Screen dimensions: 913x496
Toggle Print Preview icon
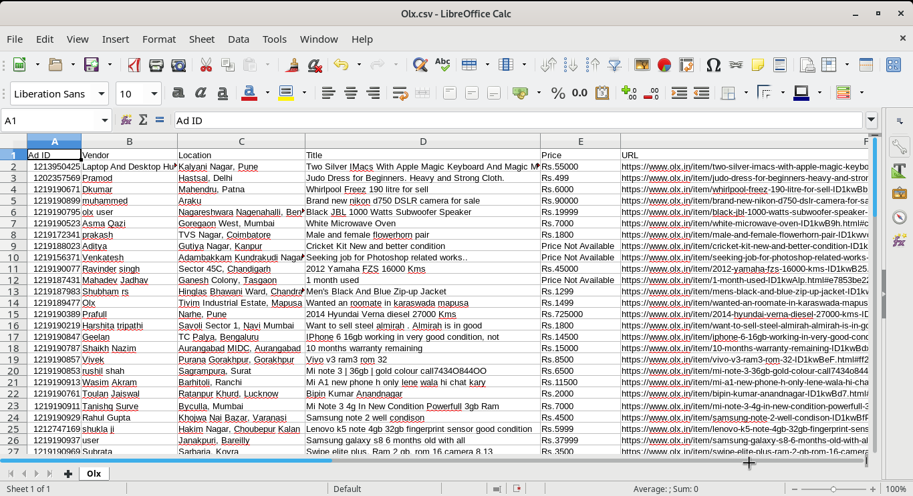178,65
